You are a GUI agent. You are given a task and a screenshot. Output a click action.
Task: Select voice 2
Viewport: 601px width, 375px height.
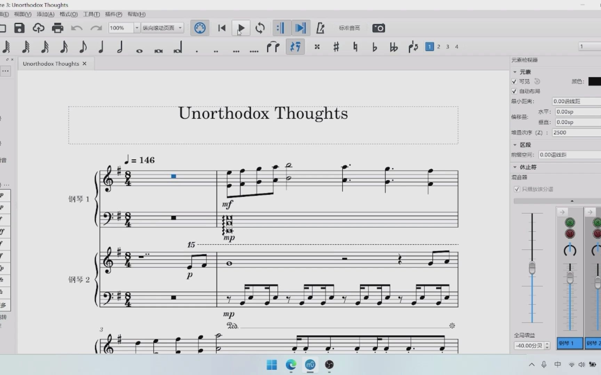439,47
